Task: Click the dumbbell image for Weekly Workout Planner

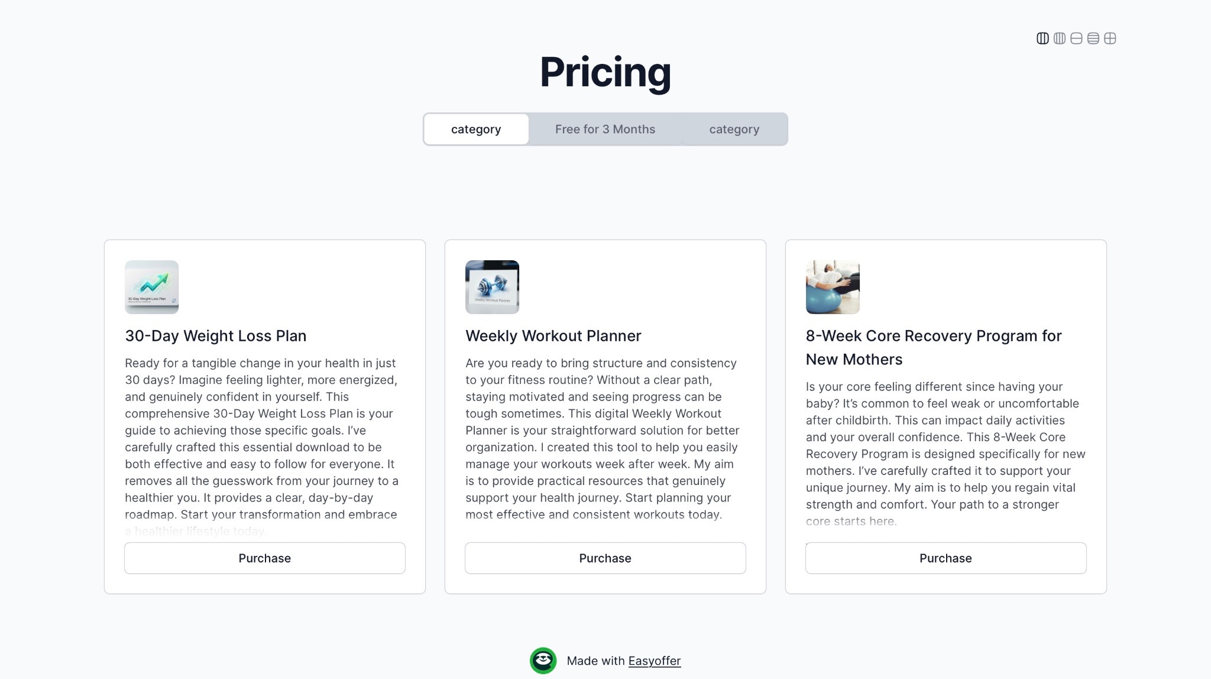Action: pyautogui.click(x=492, y=287)
